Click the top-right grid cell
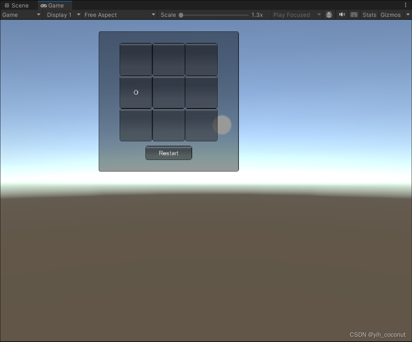Image resolution: width=412 pixels, height=342 pixels. point(201,60)
